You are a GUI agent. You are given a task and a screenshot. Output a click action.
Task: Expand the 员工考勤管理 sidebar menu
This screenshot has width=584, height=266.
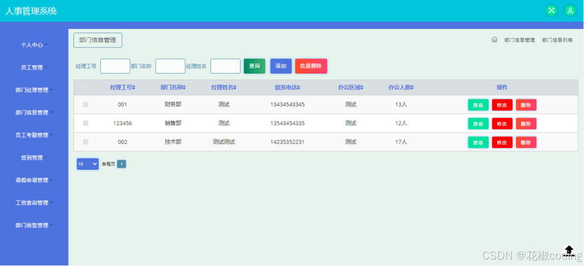34,135
